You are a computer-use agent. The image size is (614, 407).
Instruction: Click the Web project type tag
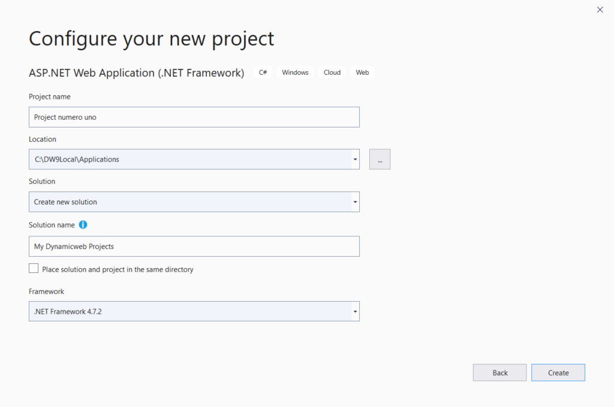(362, 72)
